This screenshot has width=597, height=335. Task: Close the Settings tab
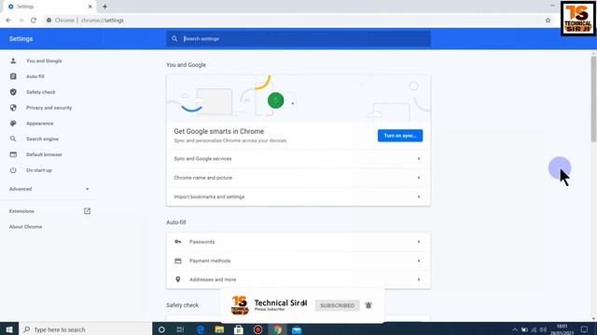[x=90, y=7]
